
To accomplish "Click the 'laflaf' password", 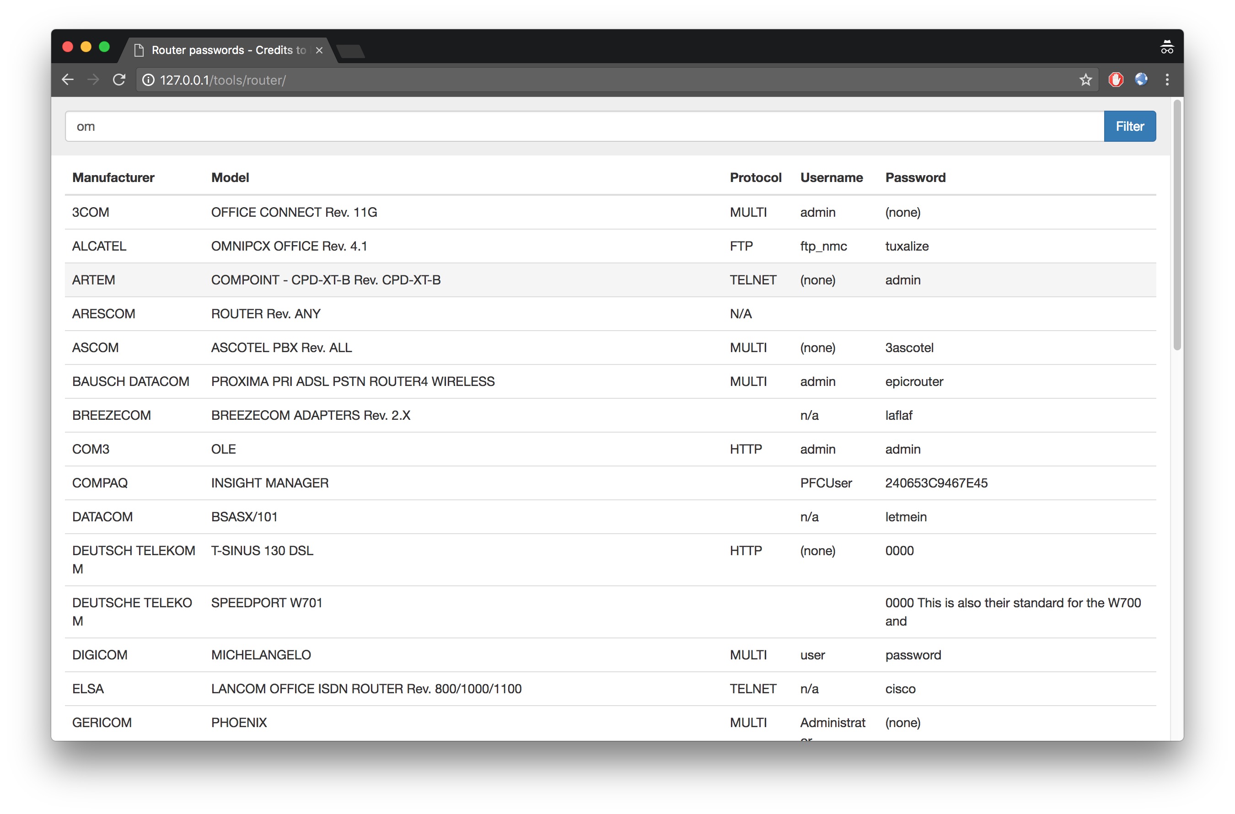I will (899, 415).
